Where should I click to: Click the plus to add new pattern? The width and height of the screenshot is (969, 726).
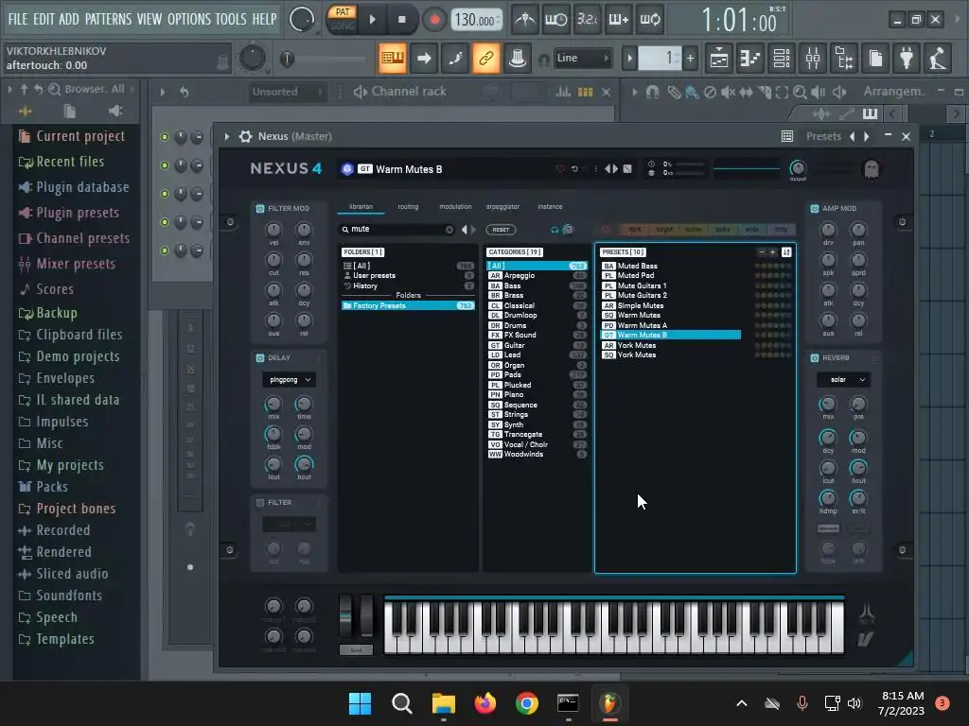tap(690, 59)
